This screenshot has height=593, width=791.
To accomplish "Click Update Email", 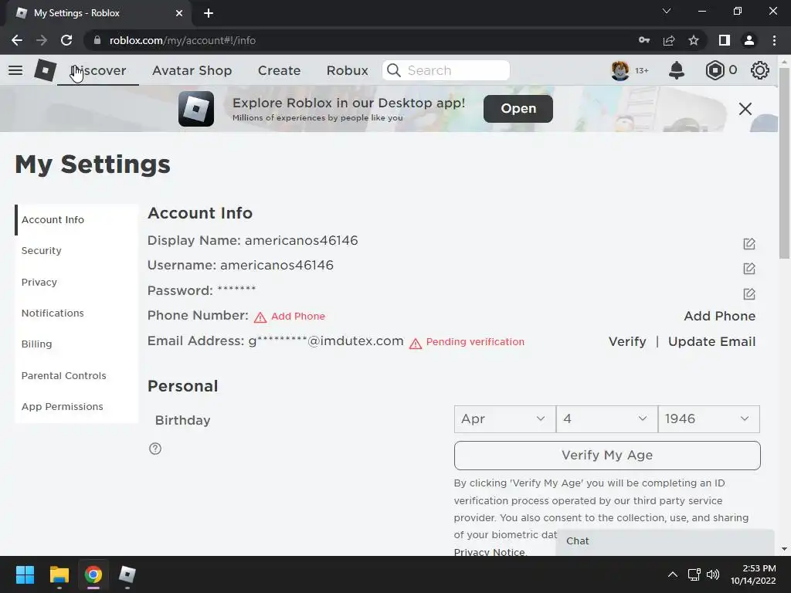I will tap(711, 342).
